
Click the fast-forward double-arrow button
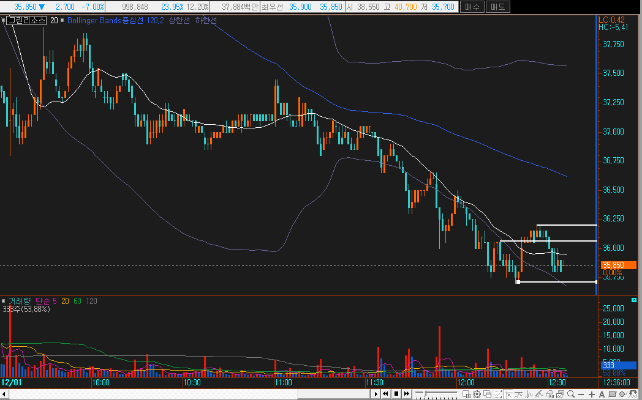pos(407,394)
